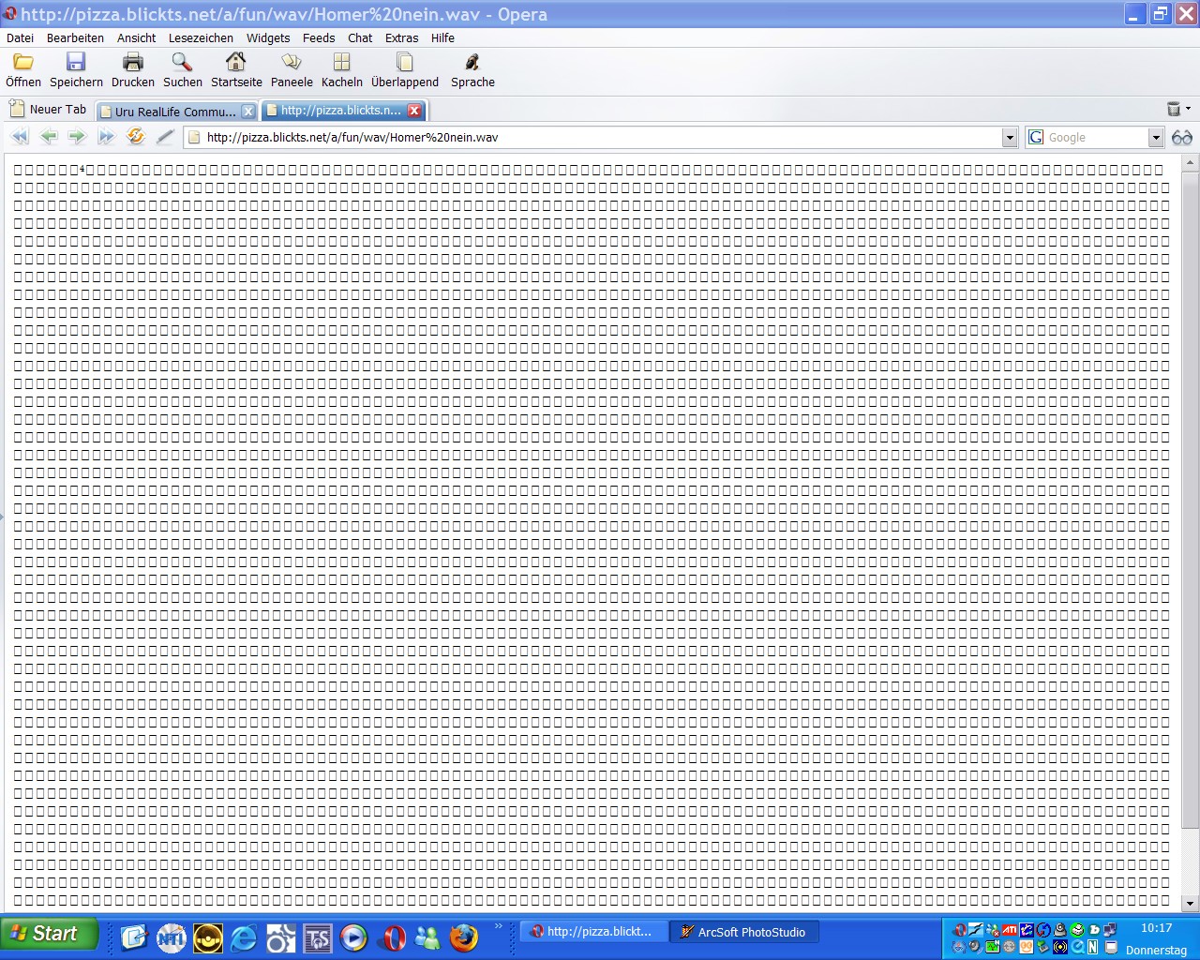Click the pencil wand icon beside reload
This screenshot has width=1200, height=960.
click(165, 137)
